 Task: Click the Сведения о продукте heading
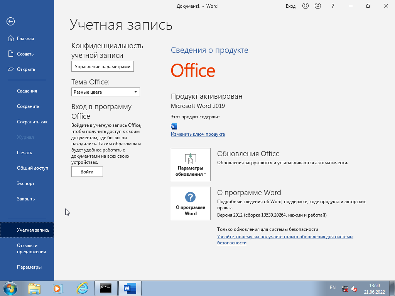click(x=209, y=50)
